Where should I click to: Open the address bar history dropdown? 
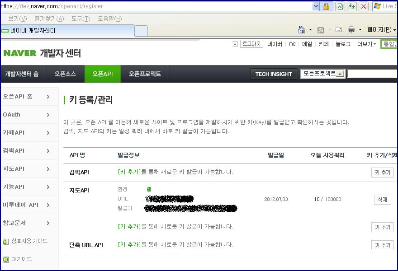tap(316, 6)
